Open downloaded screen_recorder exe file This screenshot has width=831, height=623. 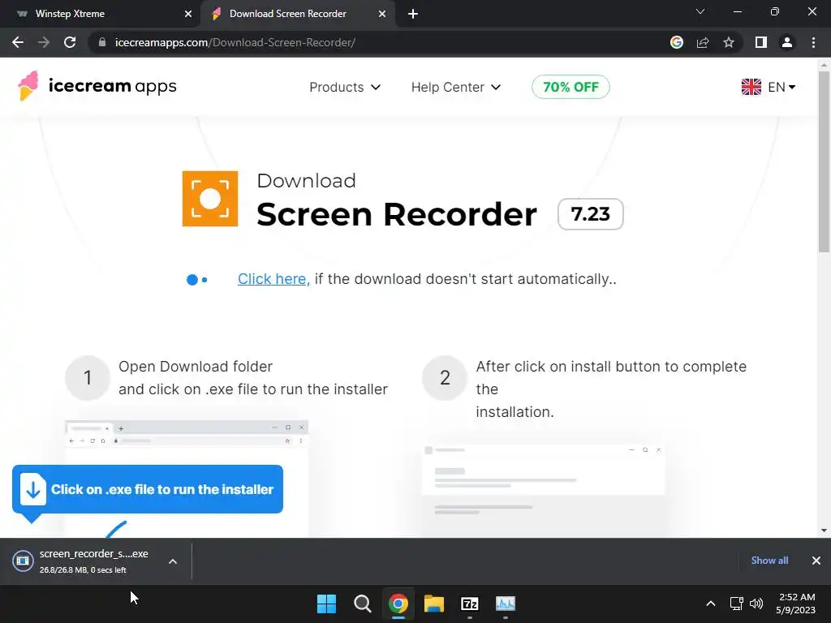pos(84,561)
